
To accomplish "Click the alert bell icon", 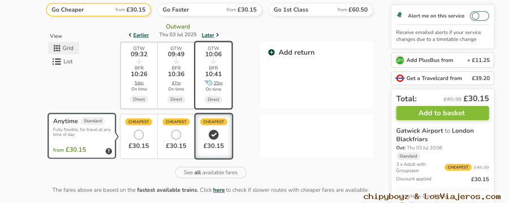I will coord(399,15).
